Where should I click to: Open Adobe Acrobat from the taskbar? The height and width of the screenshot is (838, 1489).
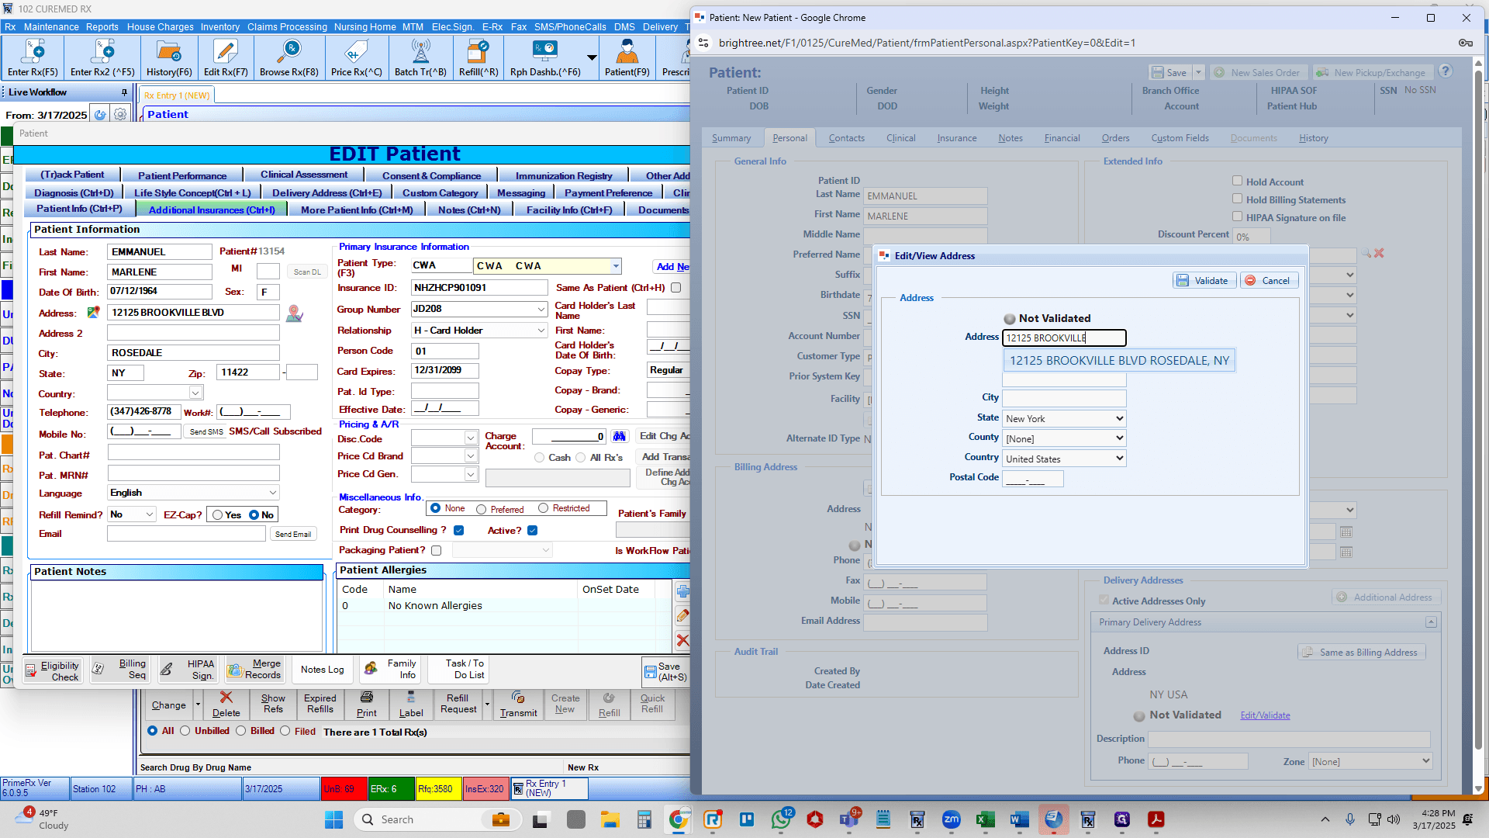pyautogui.click(x=1156, y=819)
